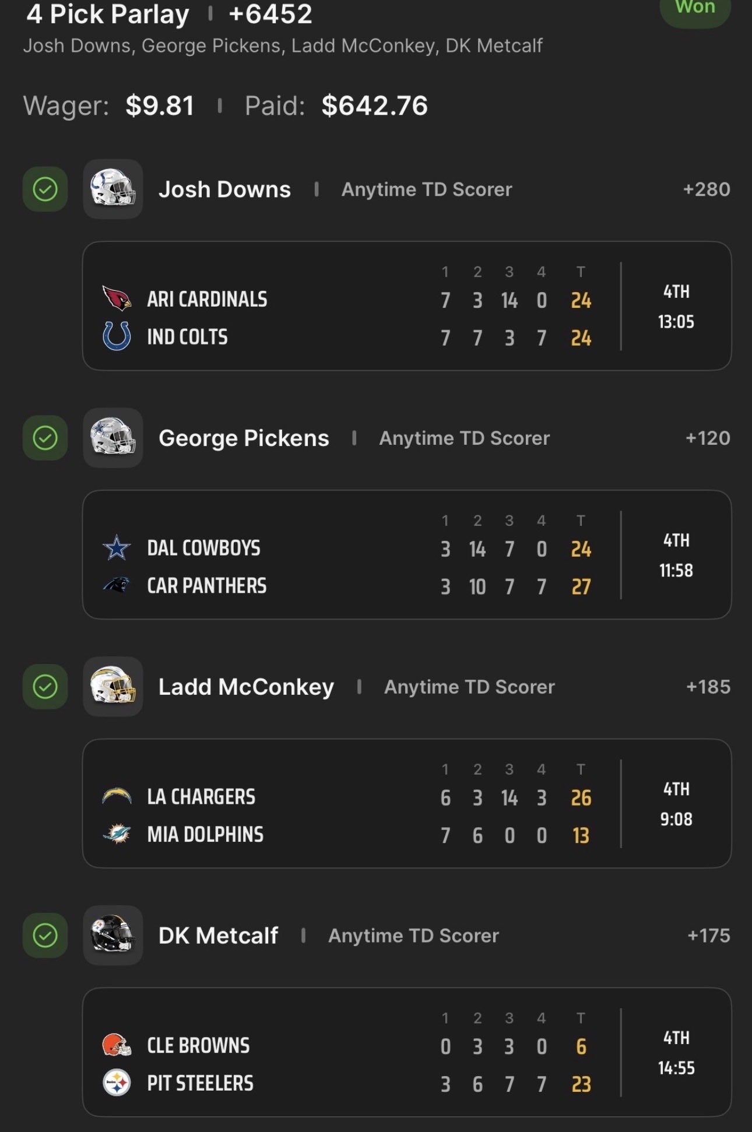
Task: Click the Won status badge
Action: pyautogui.click(x=695, y=8)
